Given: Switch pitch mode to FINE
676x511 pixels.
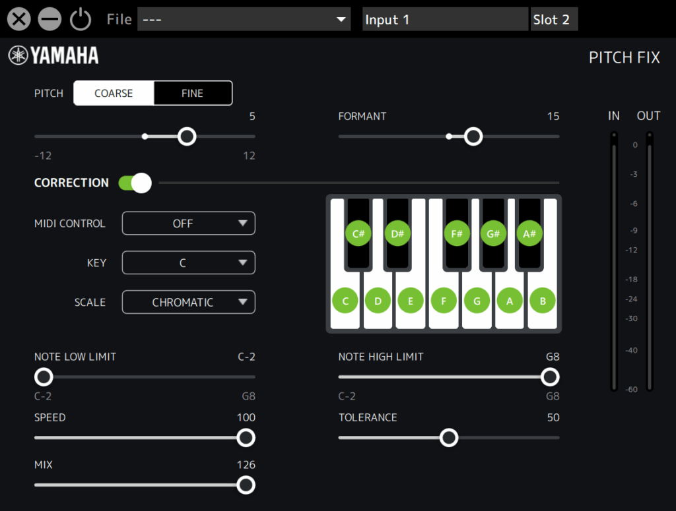Looking at the screenshot, I should pyautogui.click(x=193, y=93).
